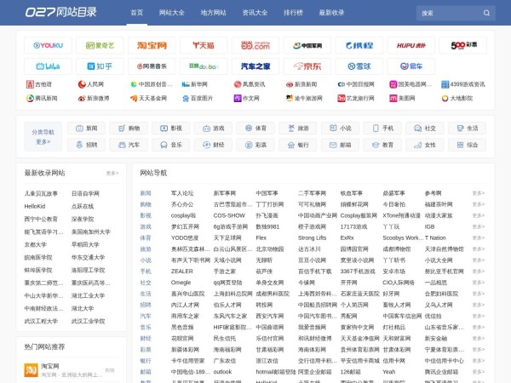Expand 更多> on the 新闻 row
511x383 pixels.
(x=479, y=193)
